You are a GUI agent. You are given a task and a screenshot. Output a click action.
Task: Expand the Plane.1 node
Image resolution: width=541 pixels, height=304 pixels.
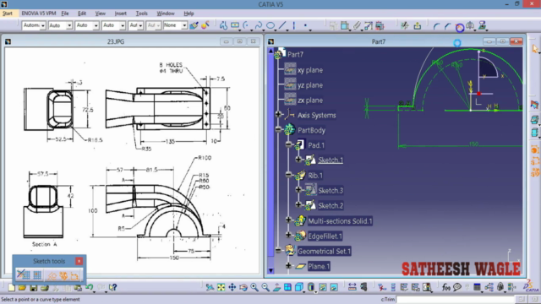[289, 265]
